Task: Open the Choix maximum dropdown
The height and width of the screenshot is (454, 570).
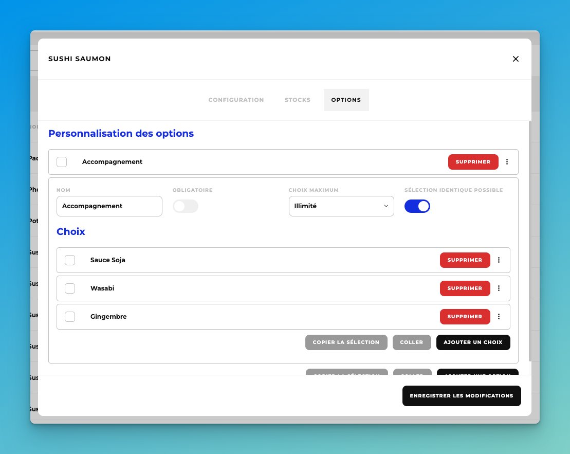Action: pyautogui.click(x=341, y=206)
